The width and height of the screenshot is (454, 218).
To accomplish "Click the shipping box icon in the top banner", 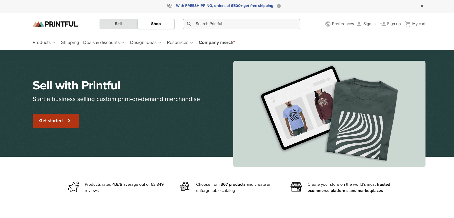I will [x=170, y=6].
